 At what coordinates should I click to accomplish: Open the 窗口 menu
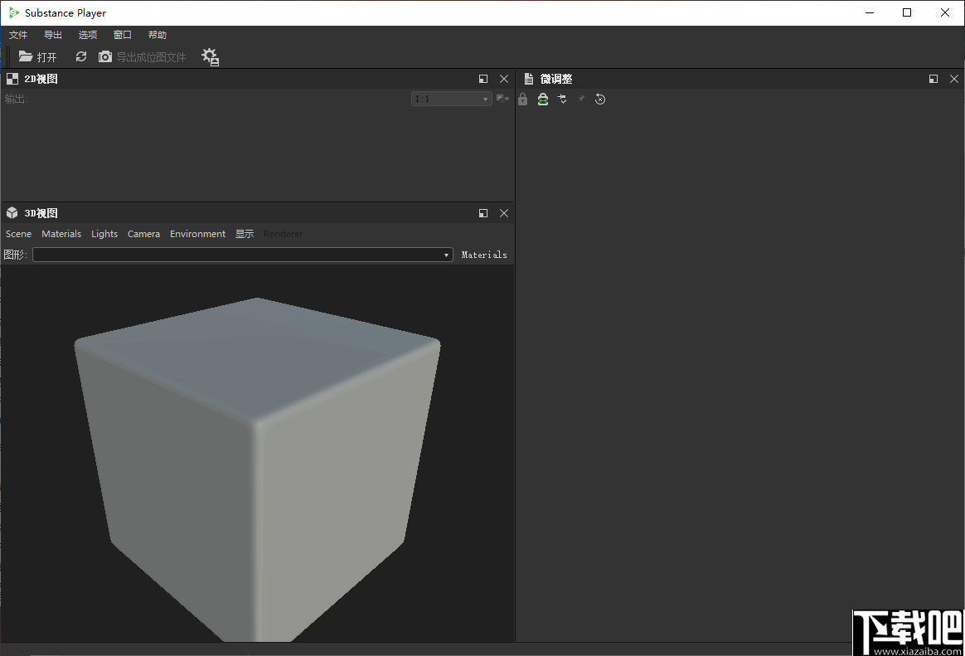tap(122, 35)
